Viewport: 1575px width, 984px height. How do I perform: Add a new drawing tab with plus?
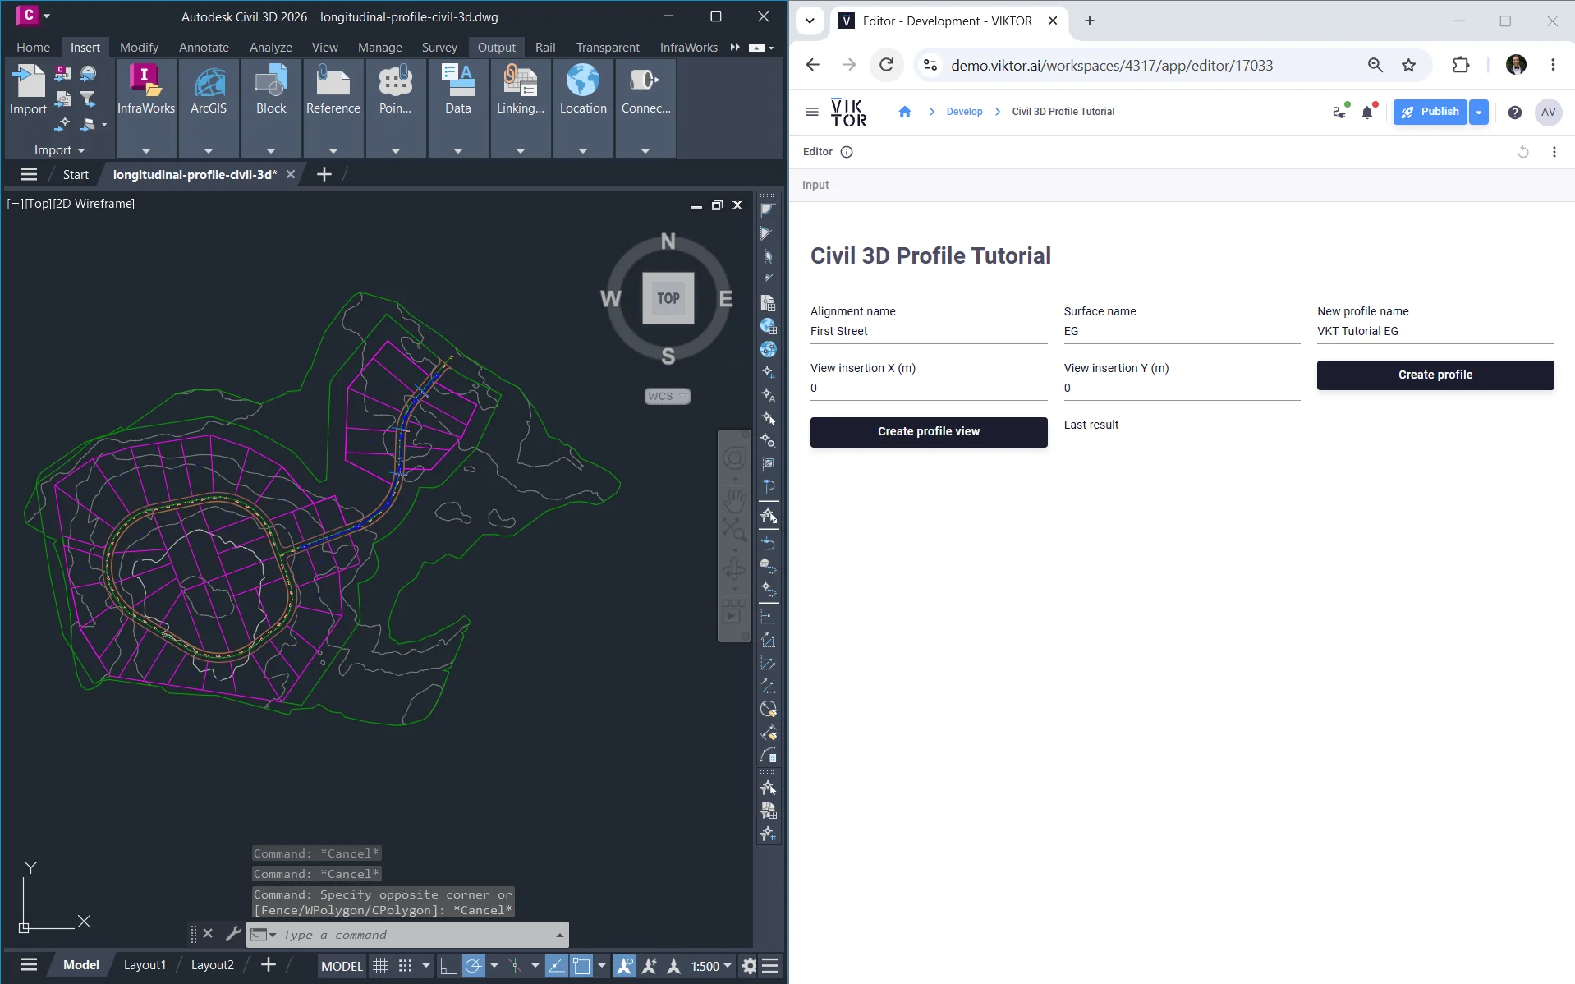tap(324, 174)
